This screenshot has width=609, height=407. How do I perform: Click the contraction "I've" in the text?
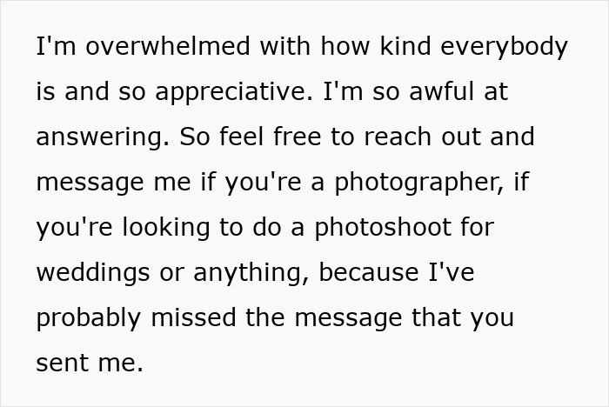click(452, 273)
